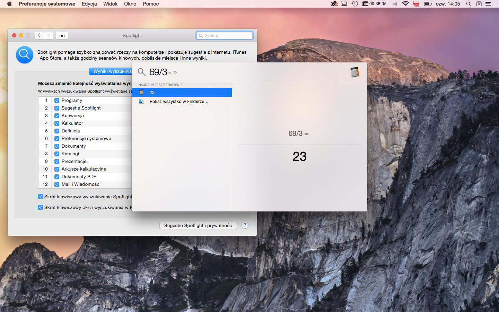Select the 23 top hit result

point(182,92)
